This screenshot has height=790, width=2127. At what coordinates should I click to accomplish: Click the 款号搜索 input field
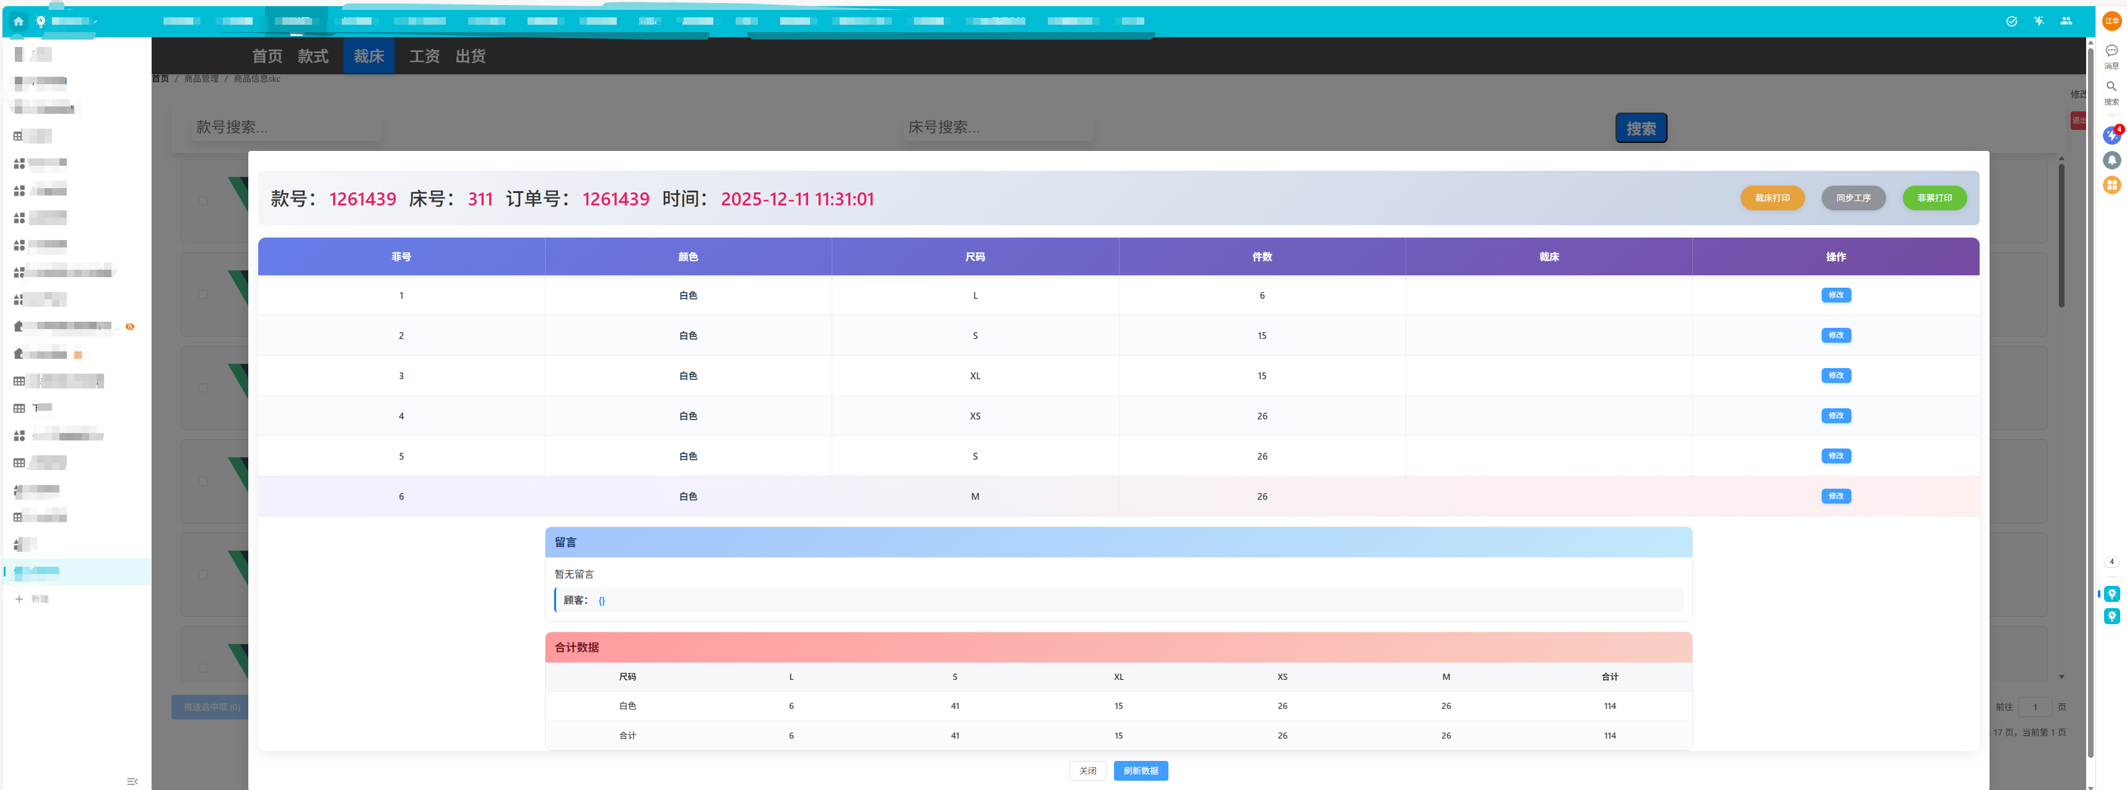(285, 127)
